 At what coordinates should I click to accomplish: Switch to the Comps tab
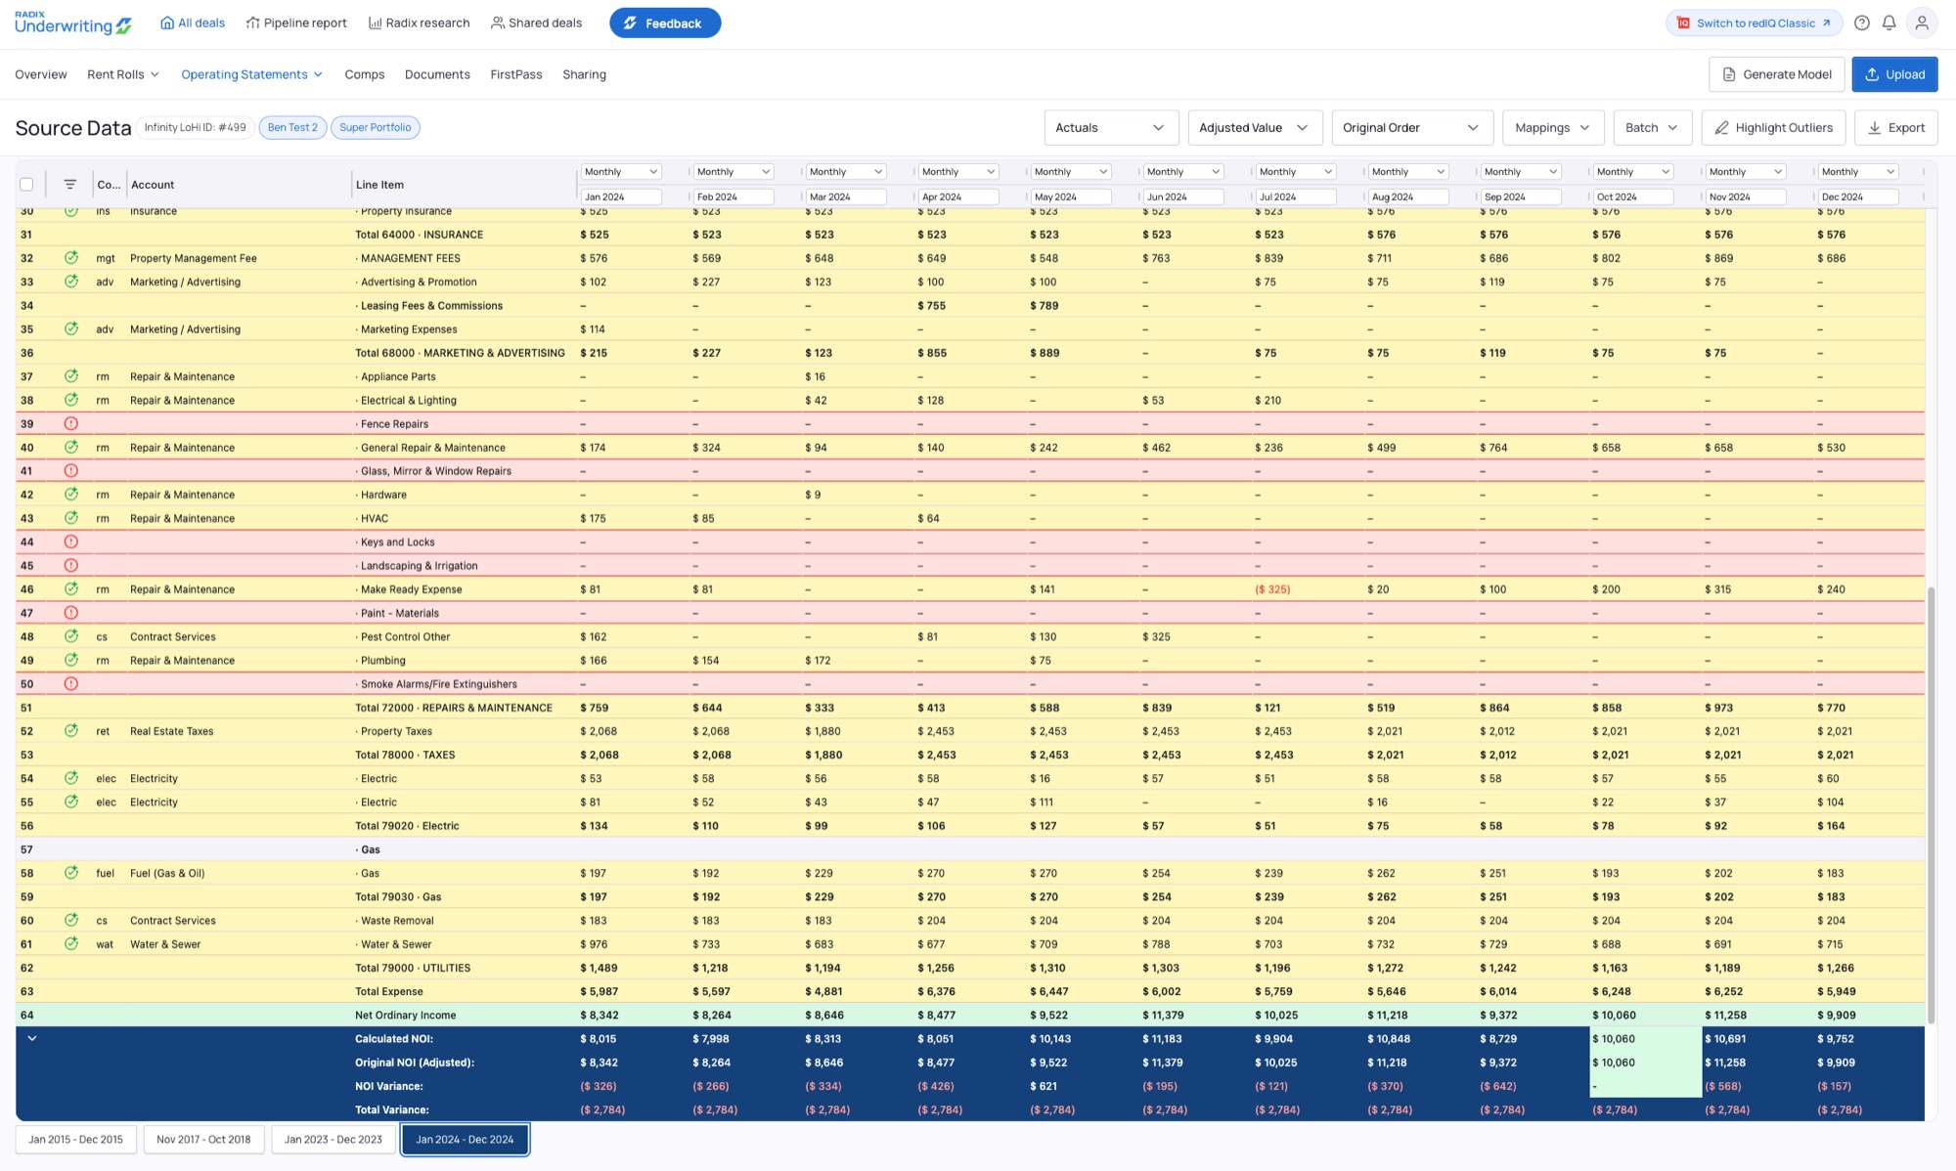coord(364,74)
